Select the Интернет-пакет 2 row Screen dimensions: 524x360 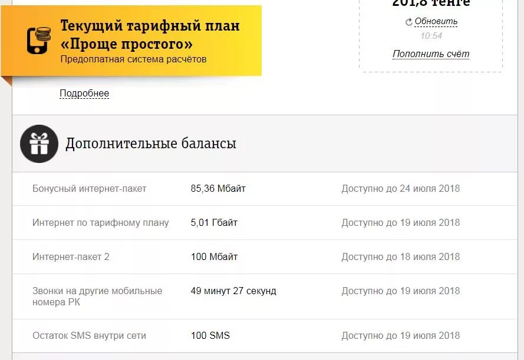pyautogui.click(x=265, y=257)
